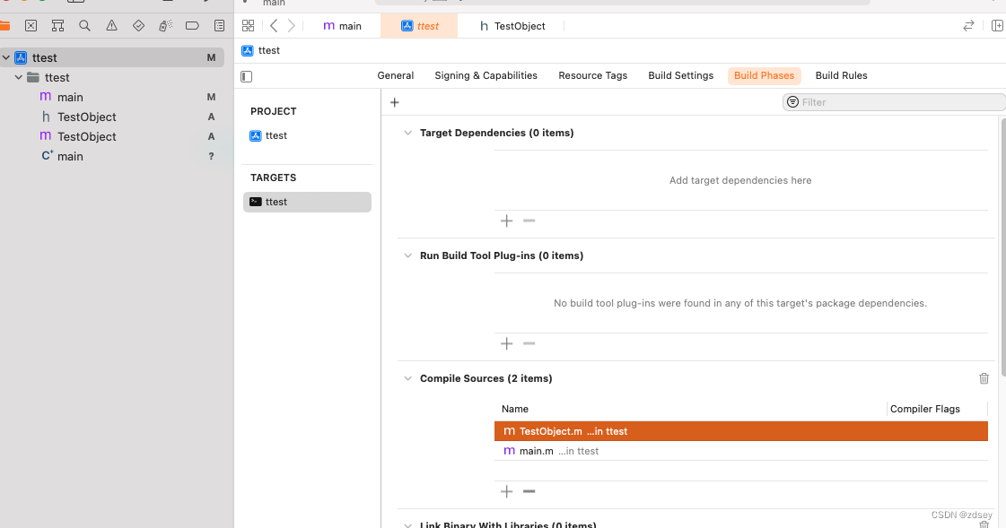The height and width of the screenshot is (528, 1006).
Task: Add a build tool plug-in with plus
Action: (x=507, y=344)
